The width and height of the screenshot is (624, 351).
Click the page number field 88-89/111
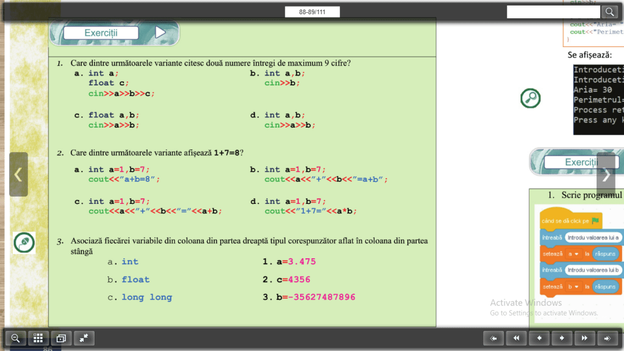point(312,12)
